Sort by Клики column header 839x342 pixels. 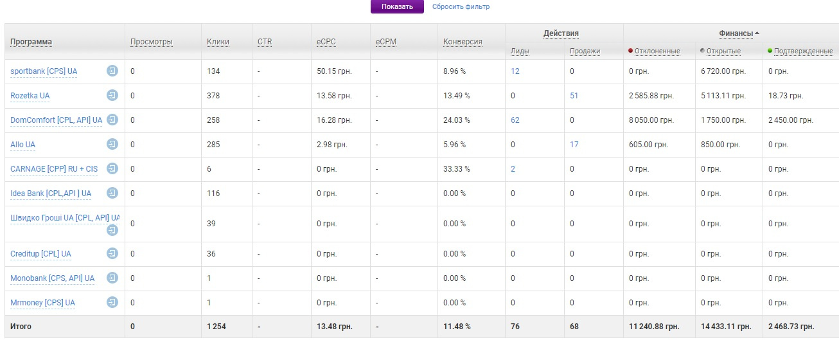218,42
